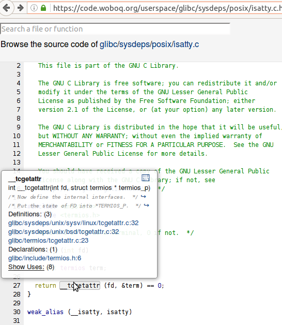Click weak_alias macro on line 30
282x325 pixels.
(x=45, y=312)
